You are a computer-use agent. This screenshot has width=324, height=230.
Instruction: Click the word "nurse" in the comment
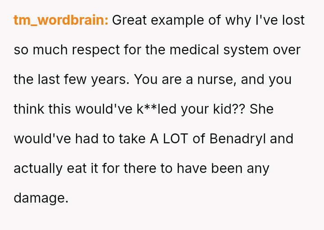[217, 80]
